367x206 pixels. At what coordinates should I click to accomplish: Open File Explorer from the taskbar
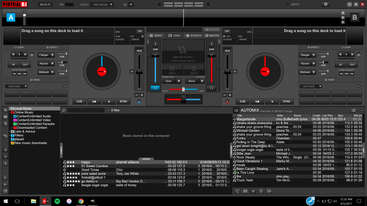coord(33,201)
